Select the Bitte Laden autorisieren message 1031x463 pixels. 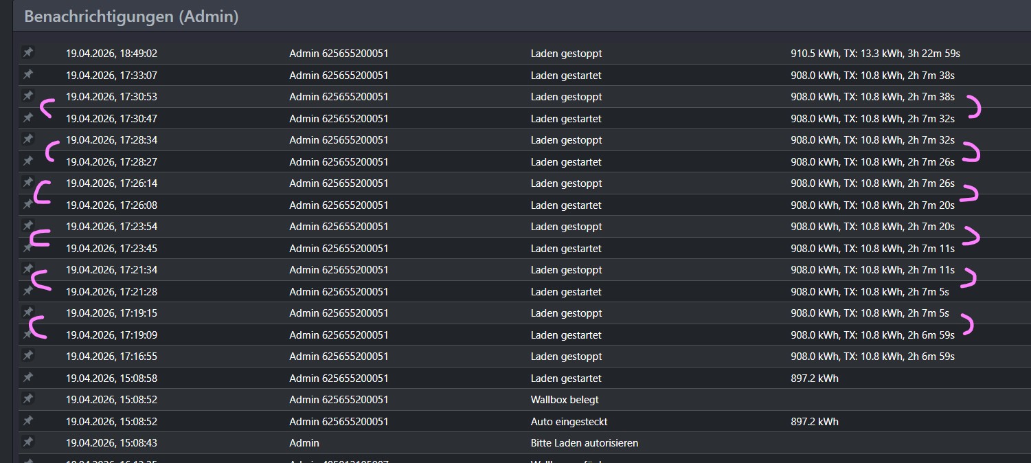pos(579,443)
